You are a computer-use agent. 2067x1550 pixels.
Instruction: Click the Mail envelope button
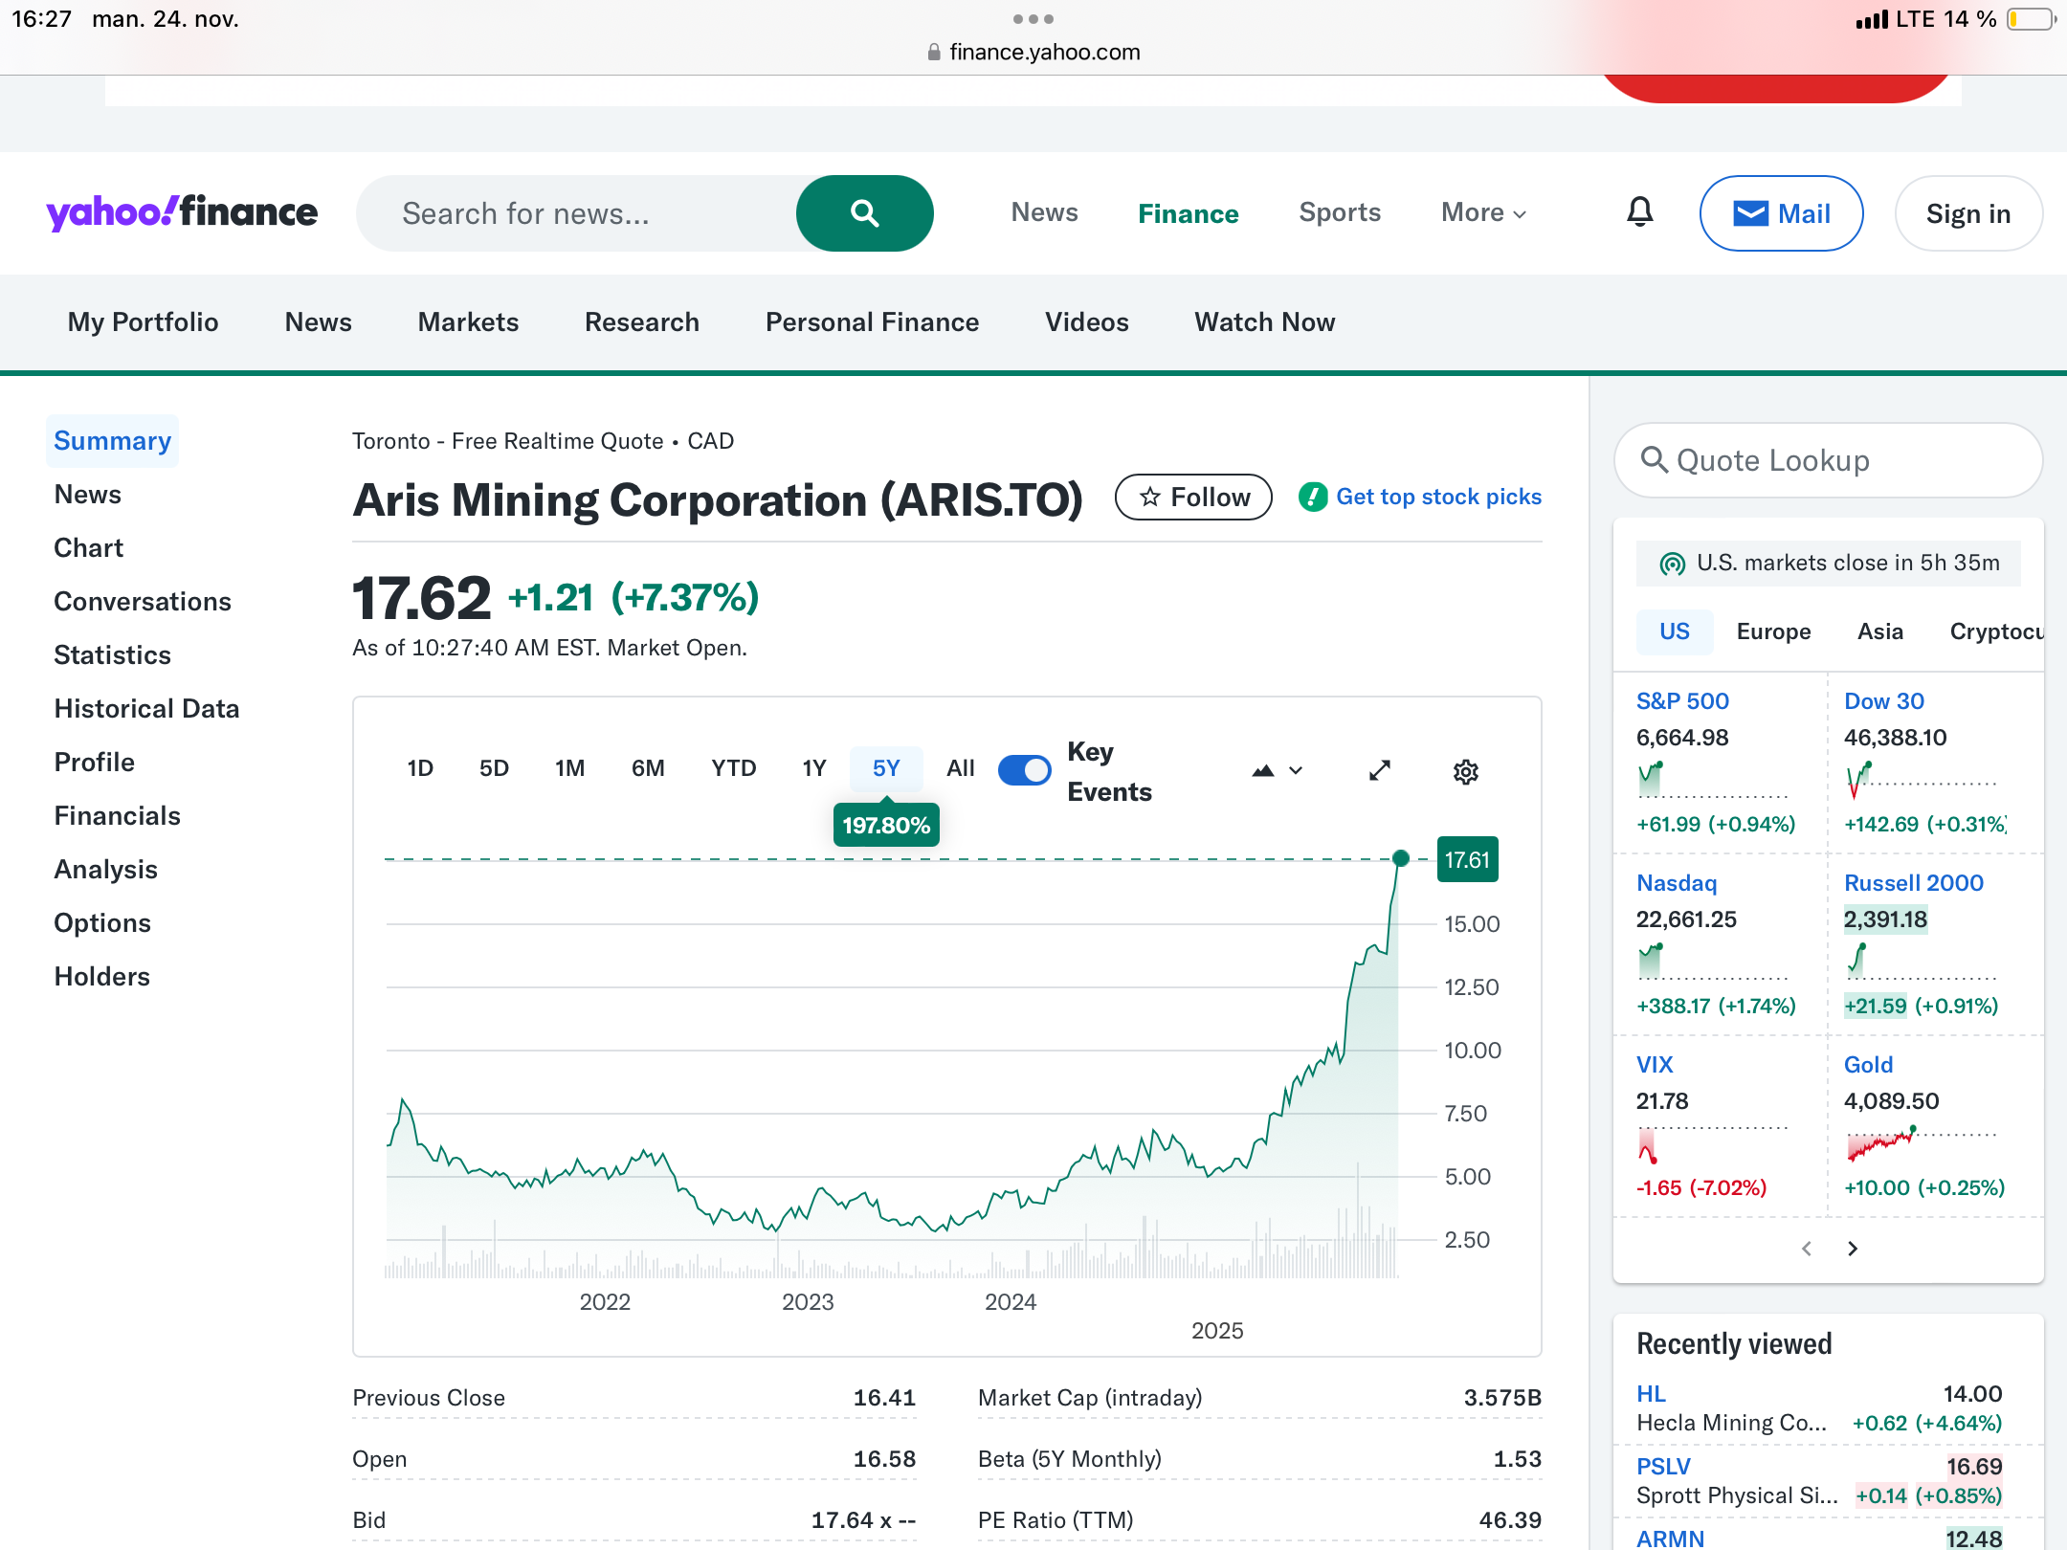pyautogui.click(x=1781, y=213)
